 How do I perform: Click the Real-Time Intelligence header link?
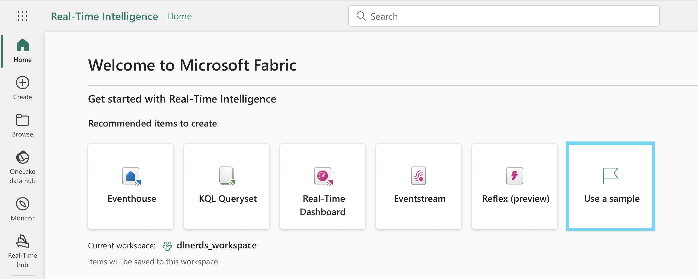click(104, 16)
